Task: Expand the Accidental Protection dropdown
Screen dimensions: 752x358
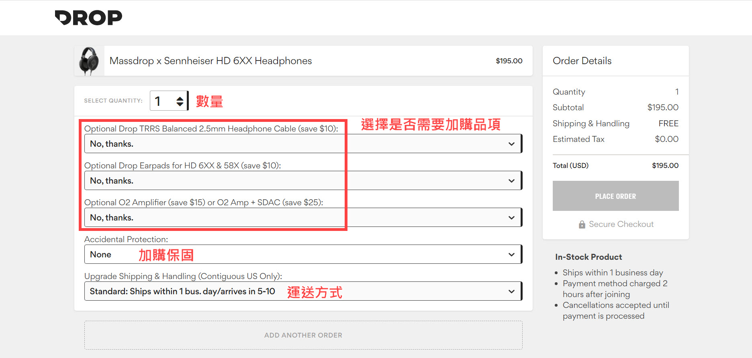Action: [x=302, y=255]
